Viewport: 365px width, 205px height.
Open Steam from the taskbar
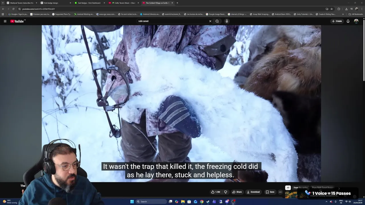[x=208, y=202]
